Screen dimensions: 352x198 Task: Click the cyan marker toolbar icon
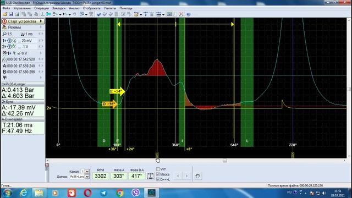(49, 14)
